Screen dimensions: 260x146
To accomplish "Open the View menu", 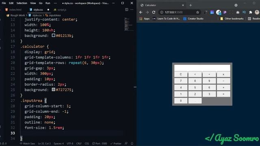I will (33, 3).
